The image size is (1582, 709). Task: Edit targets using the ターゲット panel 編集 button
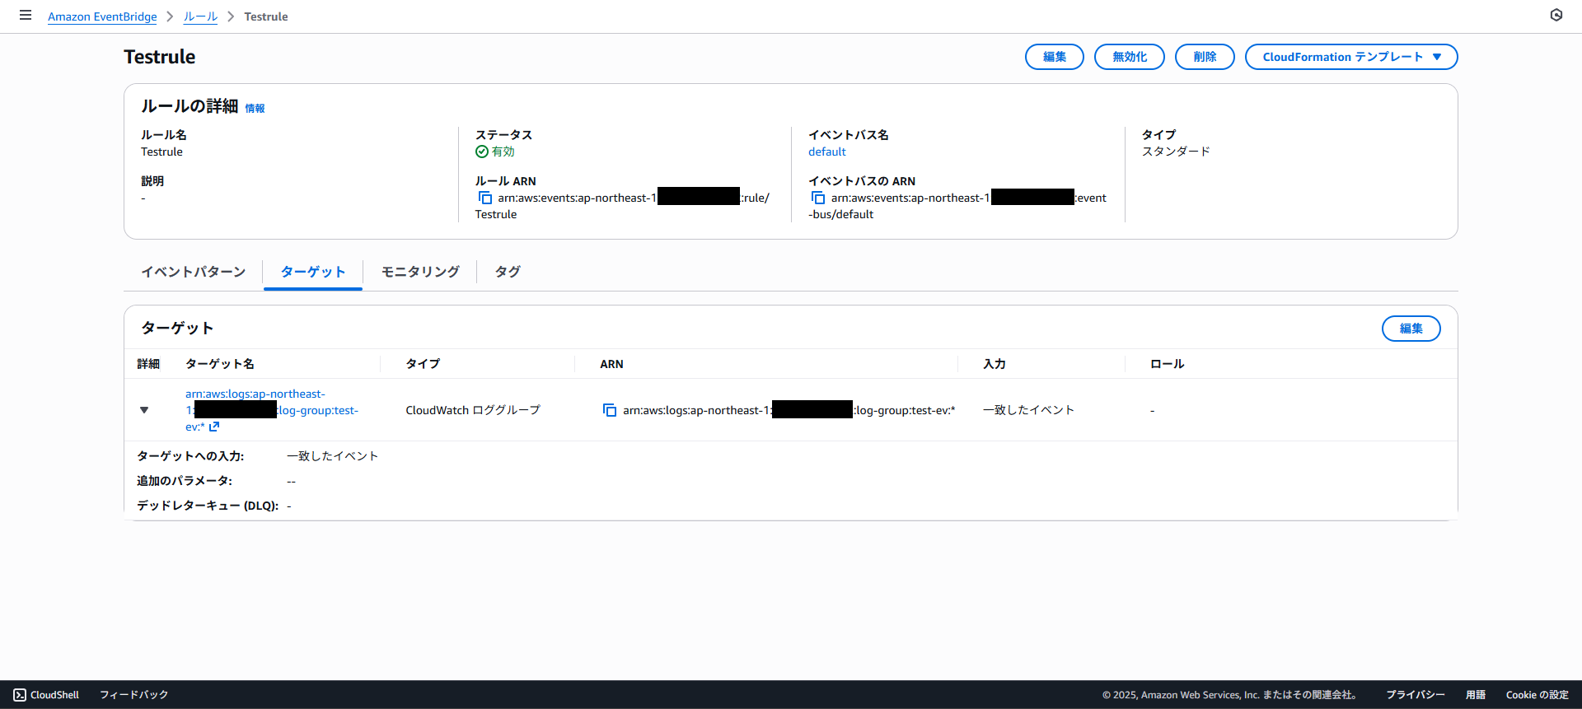[1411, 329]
